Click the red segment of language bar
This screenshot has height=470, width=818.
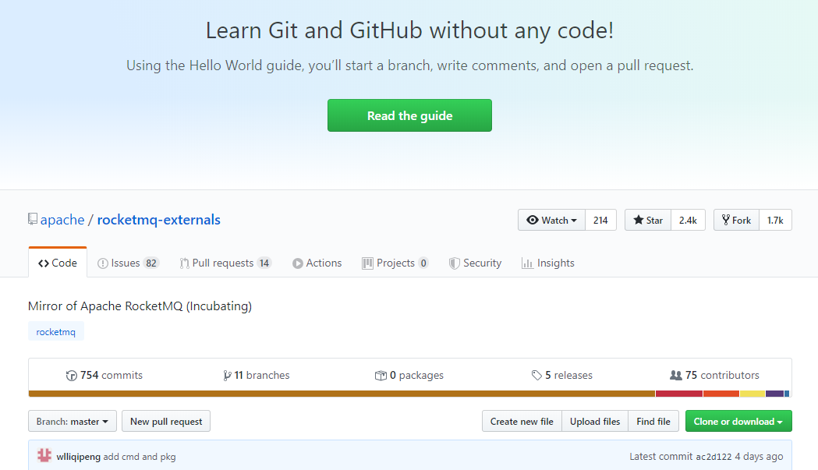pos(679,394)
